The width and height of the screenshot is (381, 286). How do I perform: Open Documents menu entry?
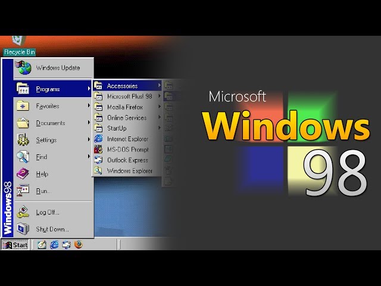(53, 123)
